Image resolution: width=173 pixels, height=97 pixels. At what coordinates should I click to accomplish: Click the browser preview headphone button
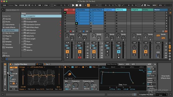[7, 59]
